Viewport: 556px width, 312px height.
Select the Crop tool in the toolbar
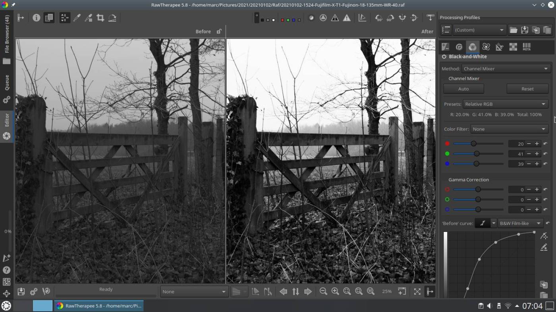tap(100, 18)
